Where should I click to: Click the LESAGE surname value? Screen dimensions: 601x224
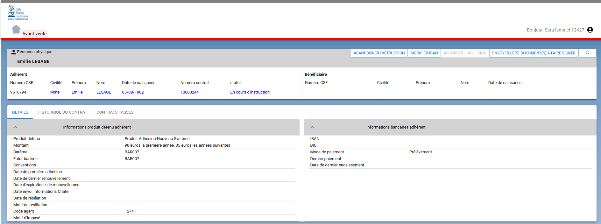click(x=104, y=92)
